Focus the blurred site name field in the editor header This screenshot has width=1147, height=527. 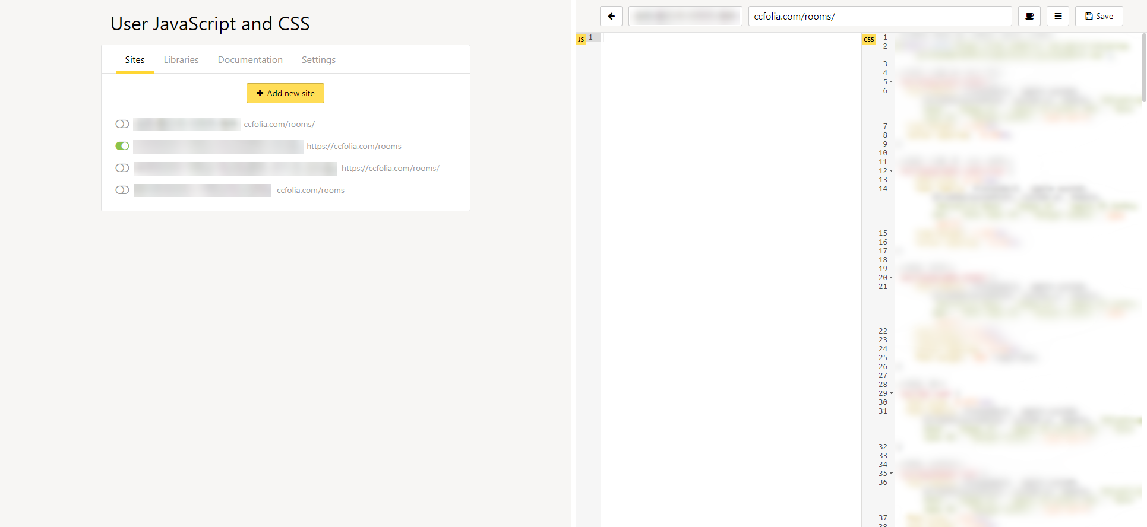coord(685,16)
